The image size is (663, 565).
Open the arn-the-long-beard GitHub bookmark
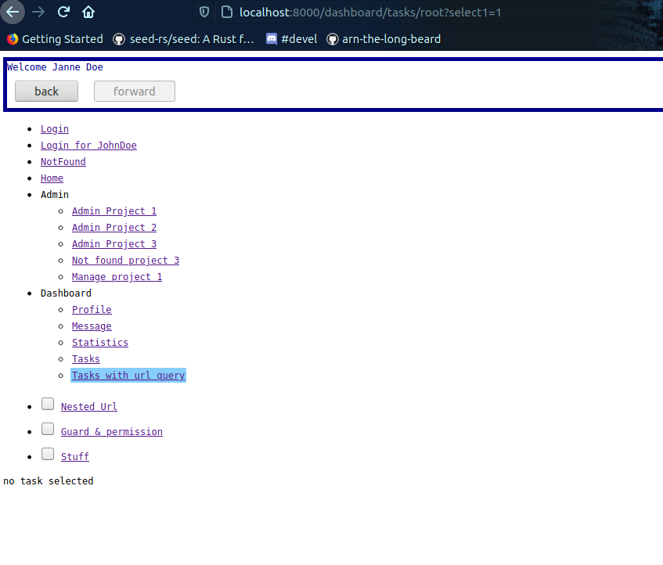384,39
